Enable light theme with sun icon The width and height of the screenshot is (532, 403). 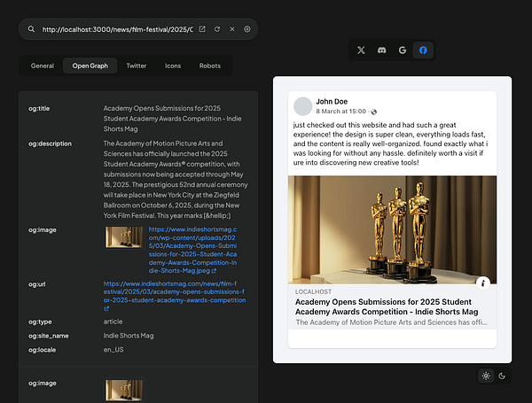(x=486, y=376)
